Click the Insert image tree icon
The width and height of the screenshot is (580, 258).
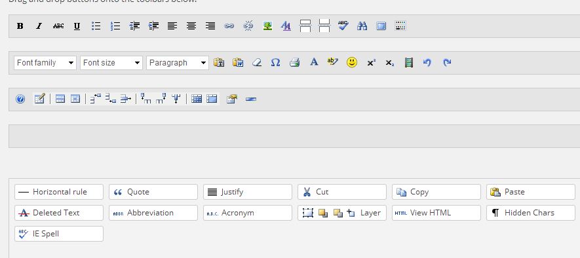(x=267, y=26)
